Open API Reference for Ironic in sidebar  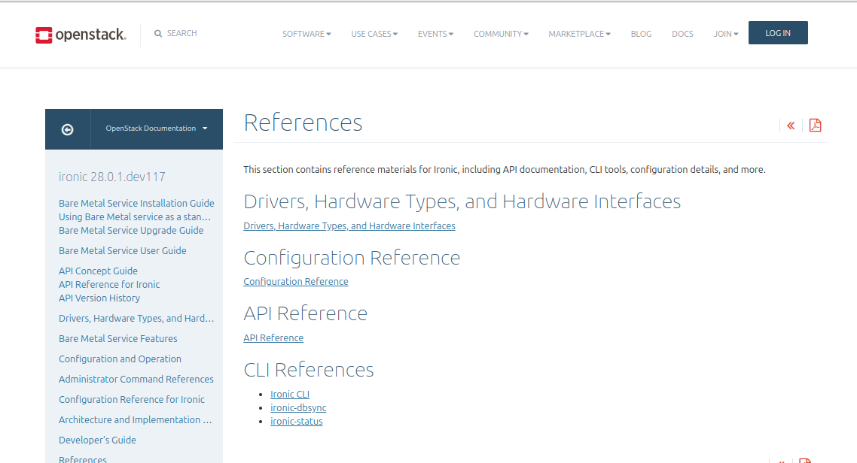tap(109, 285)
